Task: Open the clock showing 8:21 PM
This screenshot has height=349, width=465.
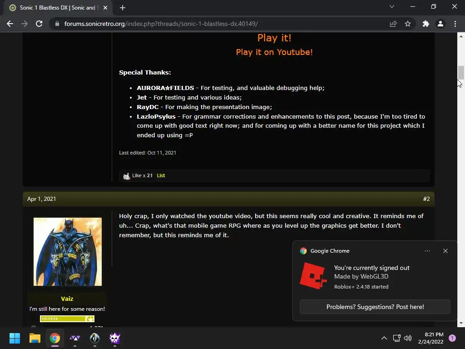Action: click(x=430, y=338)
